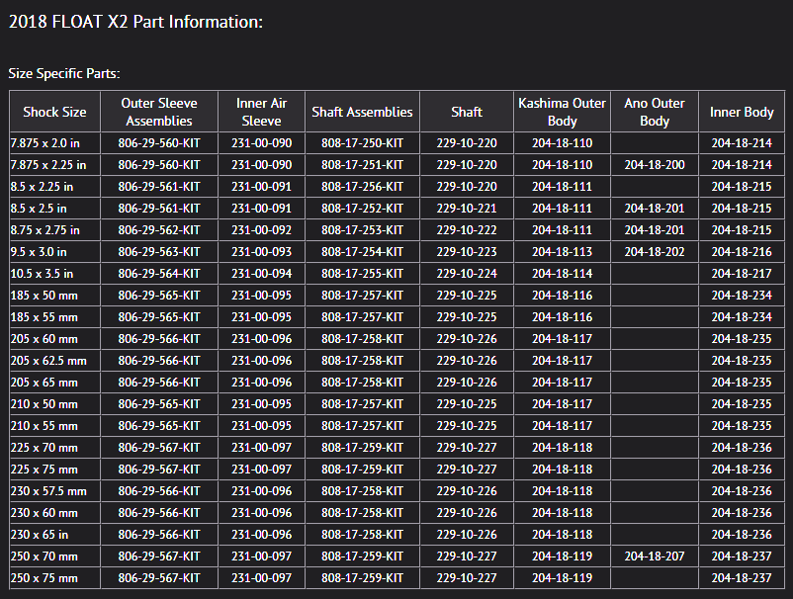Viewport: 793px width, 599px height.
Task: Click Ano Outer Body part 204-18-202
Action: [x=655, y=252]
